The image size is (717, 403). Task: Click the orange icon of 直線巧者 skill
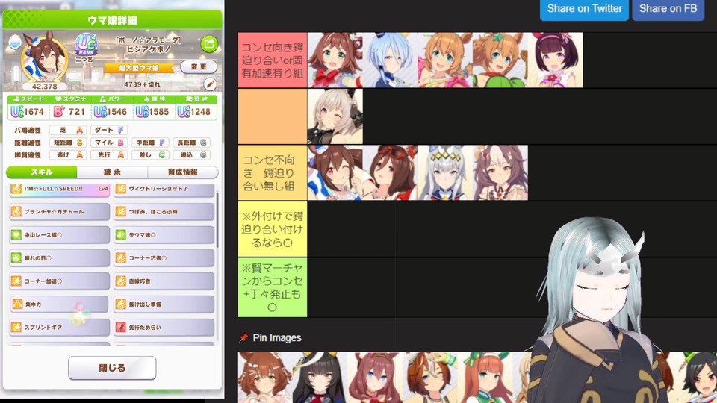point(121,281)
